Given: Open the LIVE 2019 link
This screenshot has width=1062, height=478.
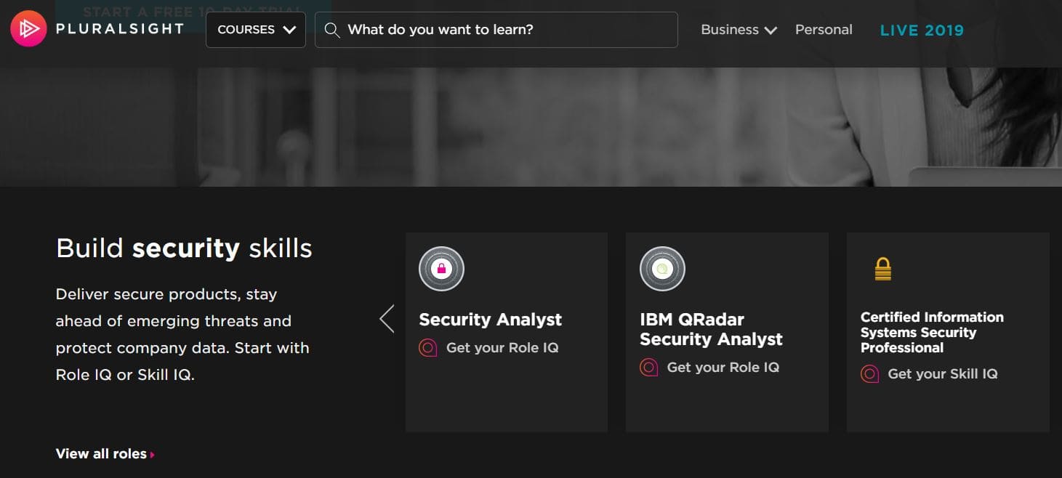Looking at the screenshot, I should click(x=922, y=31).
